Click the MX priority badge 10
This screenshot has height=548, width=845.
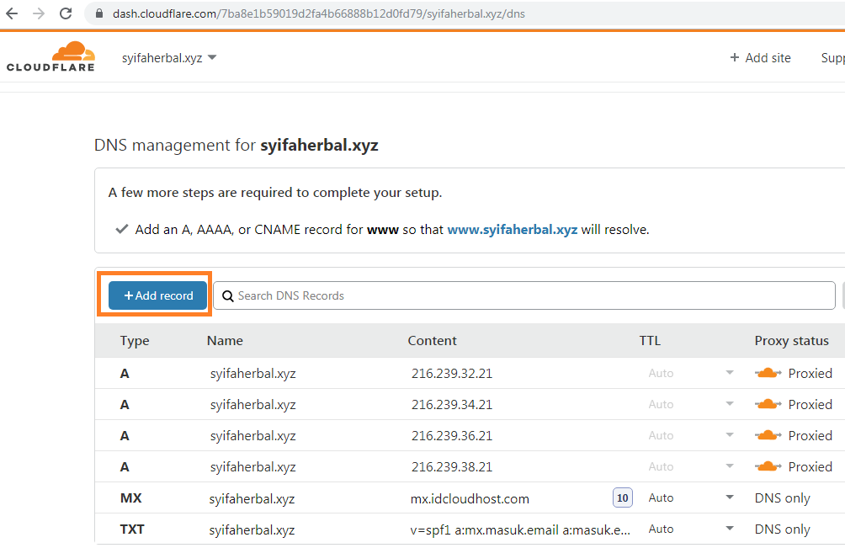tap(623, 497)
